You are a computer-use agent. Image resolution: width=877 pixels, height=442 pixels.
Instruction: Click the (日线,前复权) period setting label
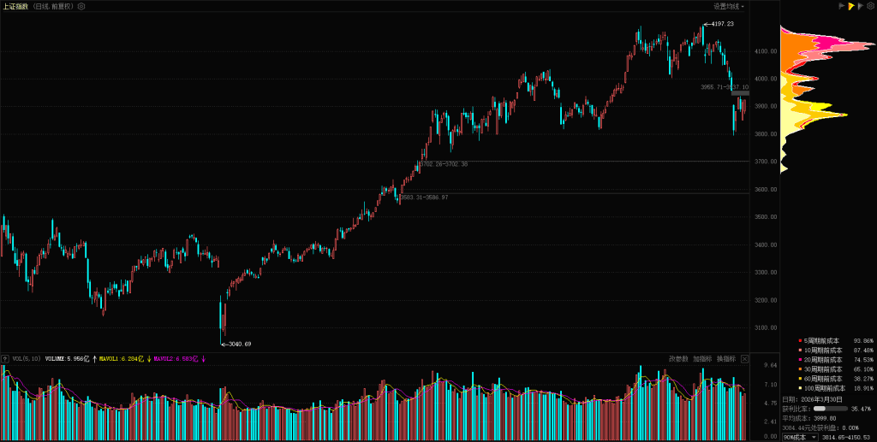coord(53,6)
